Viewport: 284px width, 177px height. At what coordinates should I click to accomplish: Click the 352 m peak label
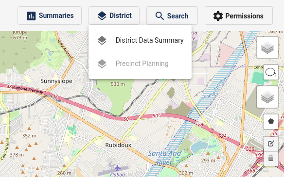(x=29, y=136)
